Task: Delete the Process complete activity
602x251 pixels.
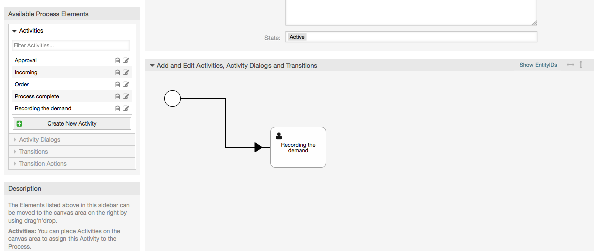Action: pyautogui.click(x=118, y=96)
